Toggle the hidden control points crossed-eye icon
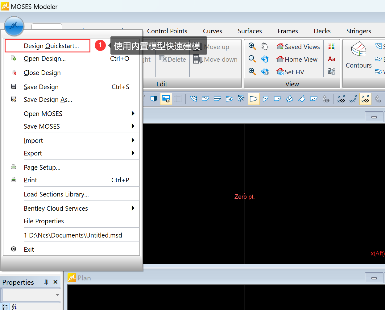The width and height of the screenshot is (385, 310). coord(341,99)
